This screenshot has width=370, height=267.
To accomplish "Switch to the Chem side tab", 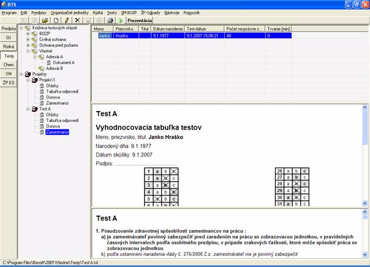I will [9, 65].
